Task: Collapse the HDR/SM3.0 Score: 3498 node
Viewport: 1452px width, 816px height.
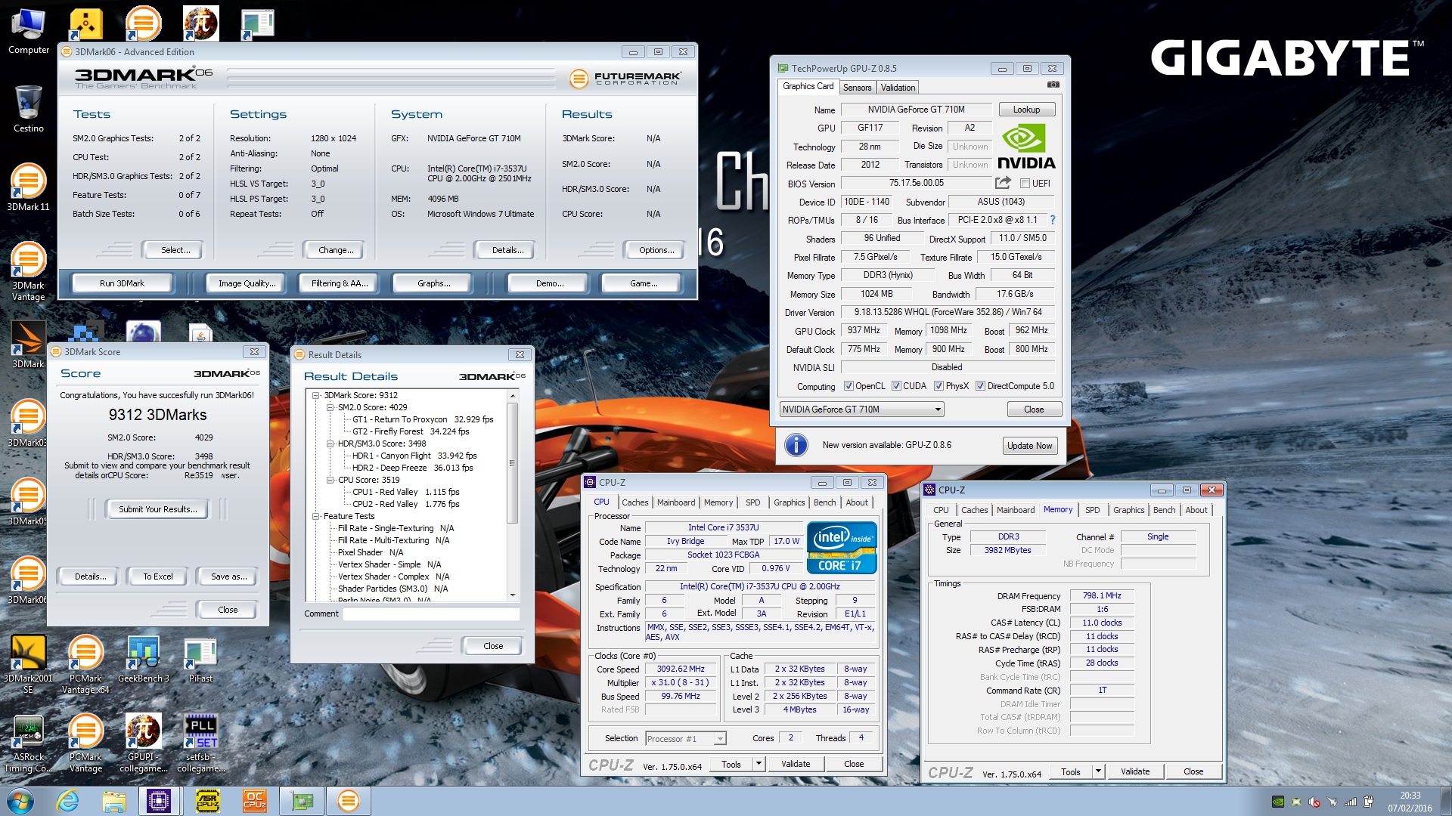Action: point(330,444)
